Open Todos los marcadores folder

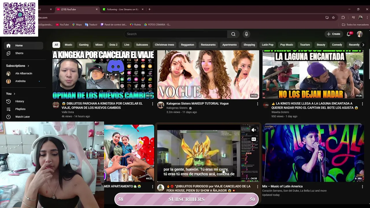point(355,25)
